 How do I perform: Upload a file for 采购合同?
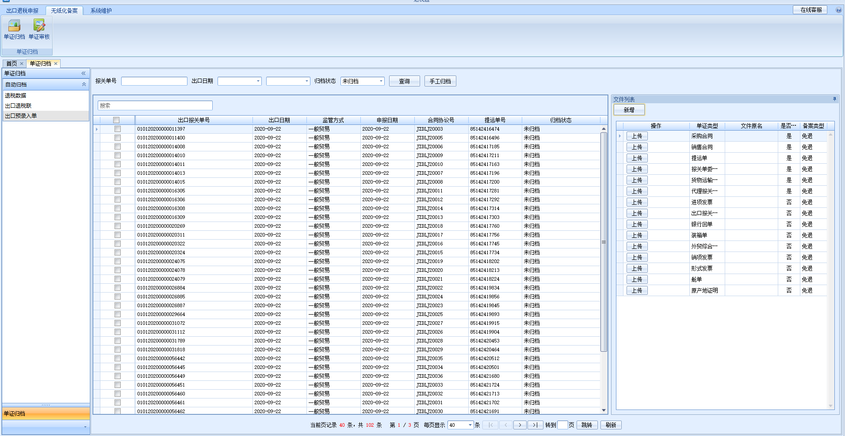pyautogui.click(x=637, y=136)
